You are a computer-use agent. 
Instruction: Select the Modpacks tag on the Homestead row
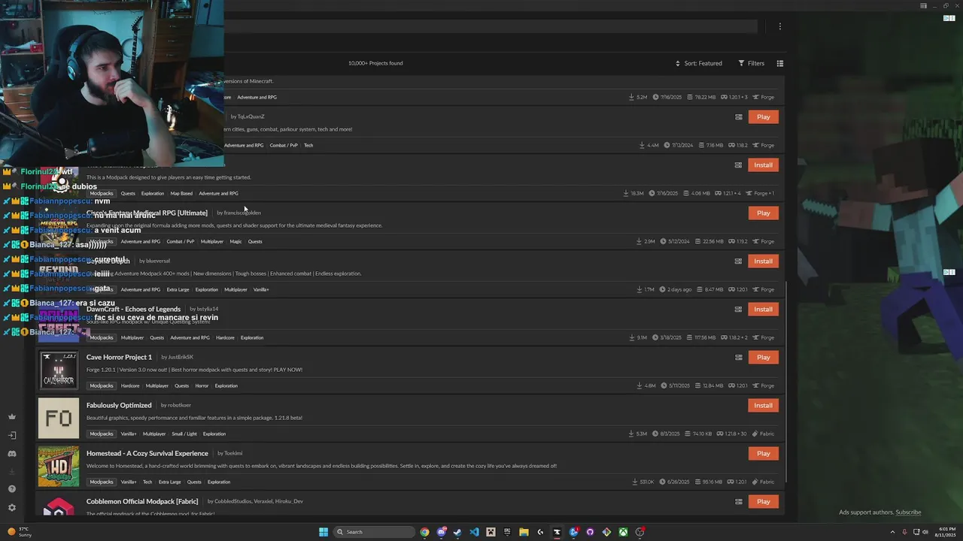pyautogui.click(x=101, y=482)
